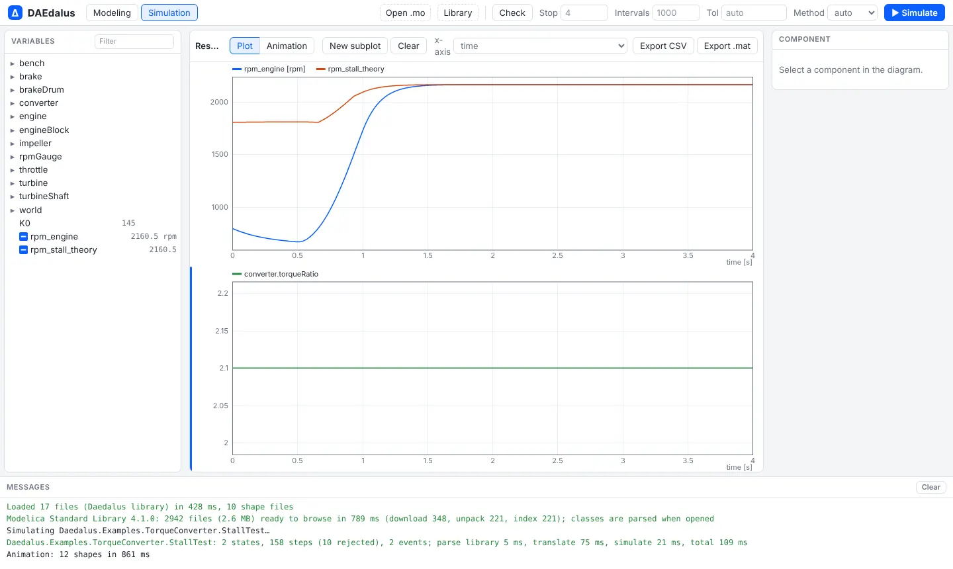The image size is (953, 569).
Task: Switch to the Modeling tab
Action: point(112,13)
